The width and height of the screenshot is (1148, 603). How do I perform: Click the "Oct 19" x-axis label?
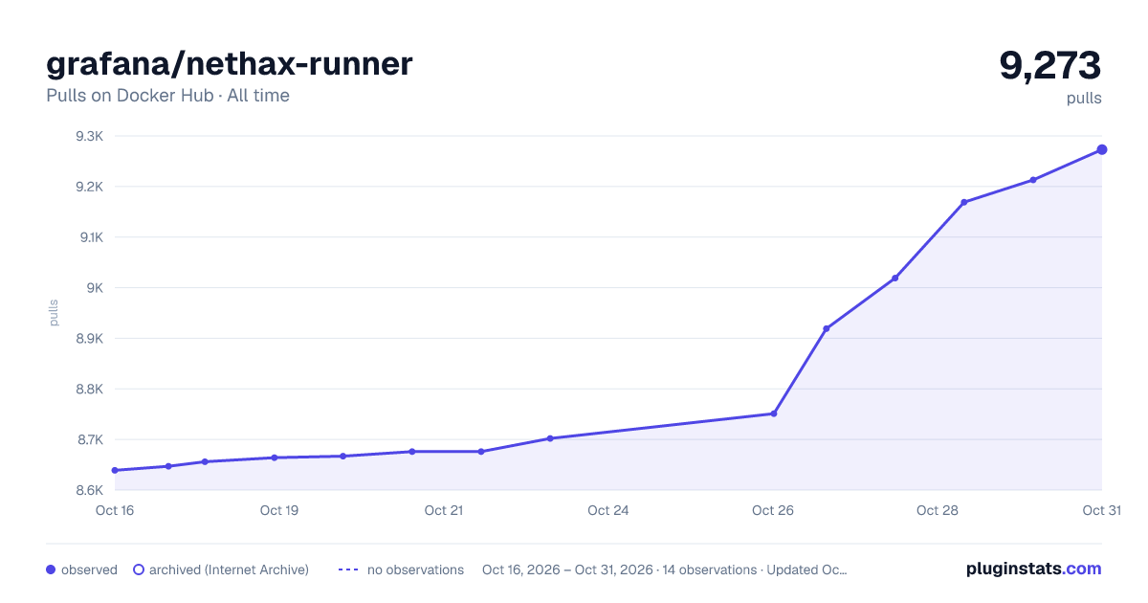[279, 510]
